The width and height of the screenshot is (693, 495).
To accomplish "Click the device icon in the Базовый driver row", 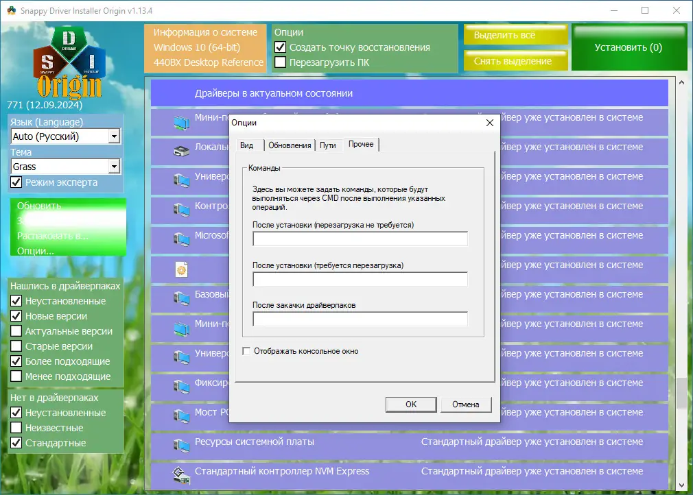I will coord(181,298).
